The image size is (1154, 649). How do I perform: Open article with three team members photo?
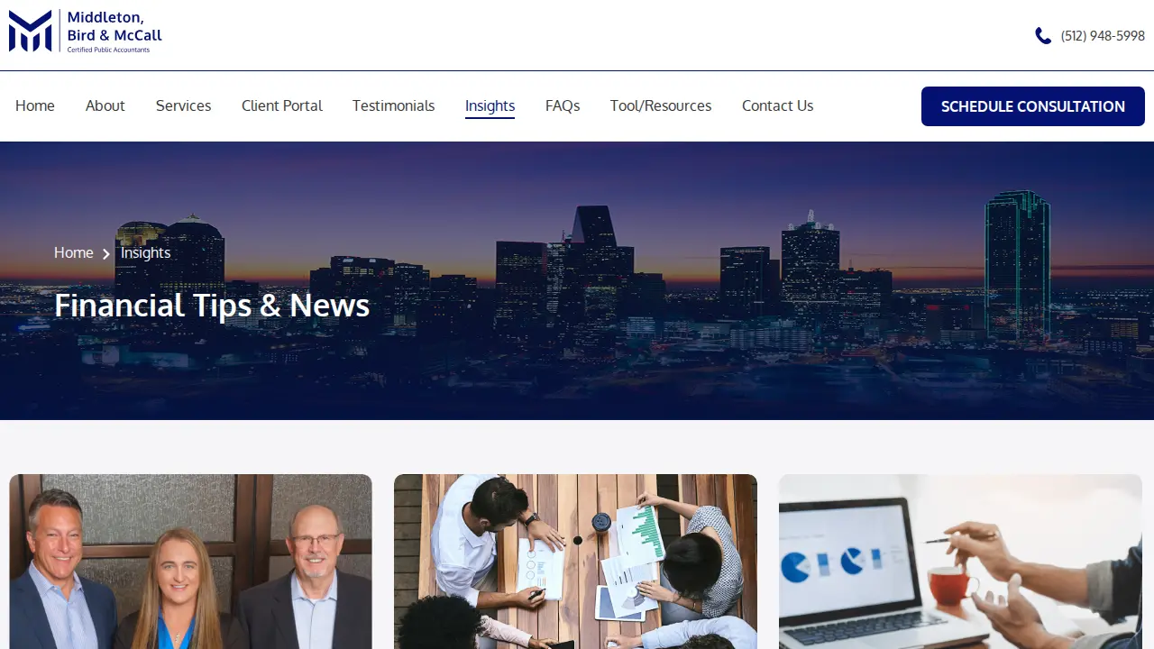click(190, 562)
